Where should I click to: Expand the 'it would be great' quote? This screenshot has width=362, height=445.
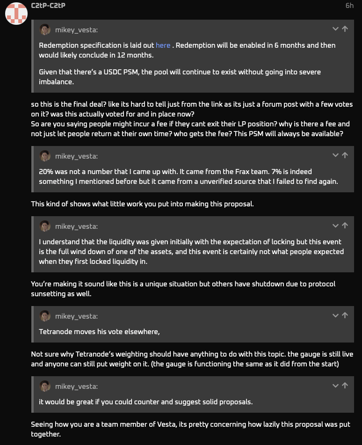[335, 386]
